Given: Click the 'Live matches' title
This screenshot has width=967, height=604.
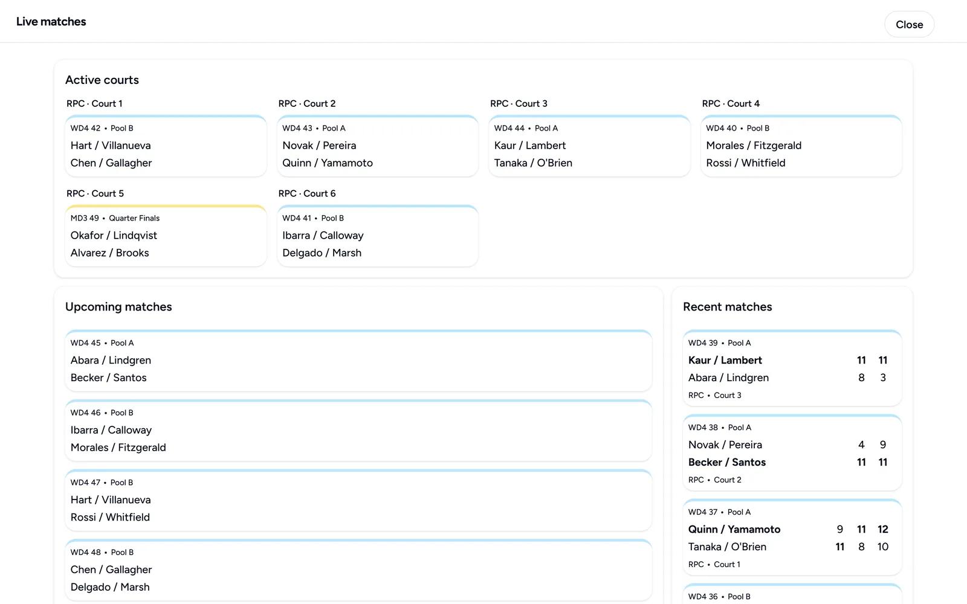Looking at the screenshot, I should [51, 22].
